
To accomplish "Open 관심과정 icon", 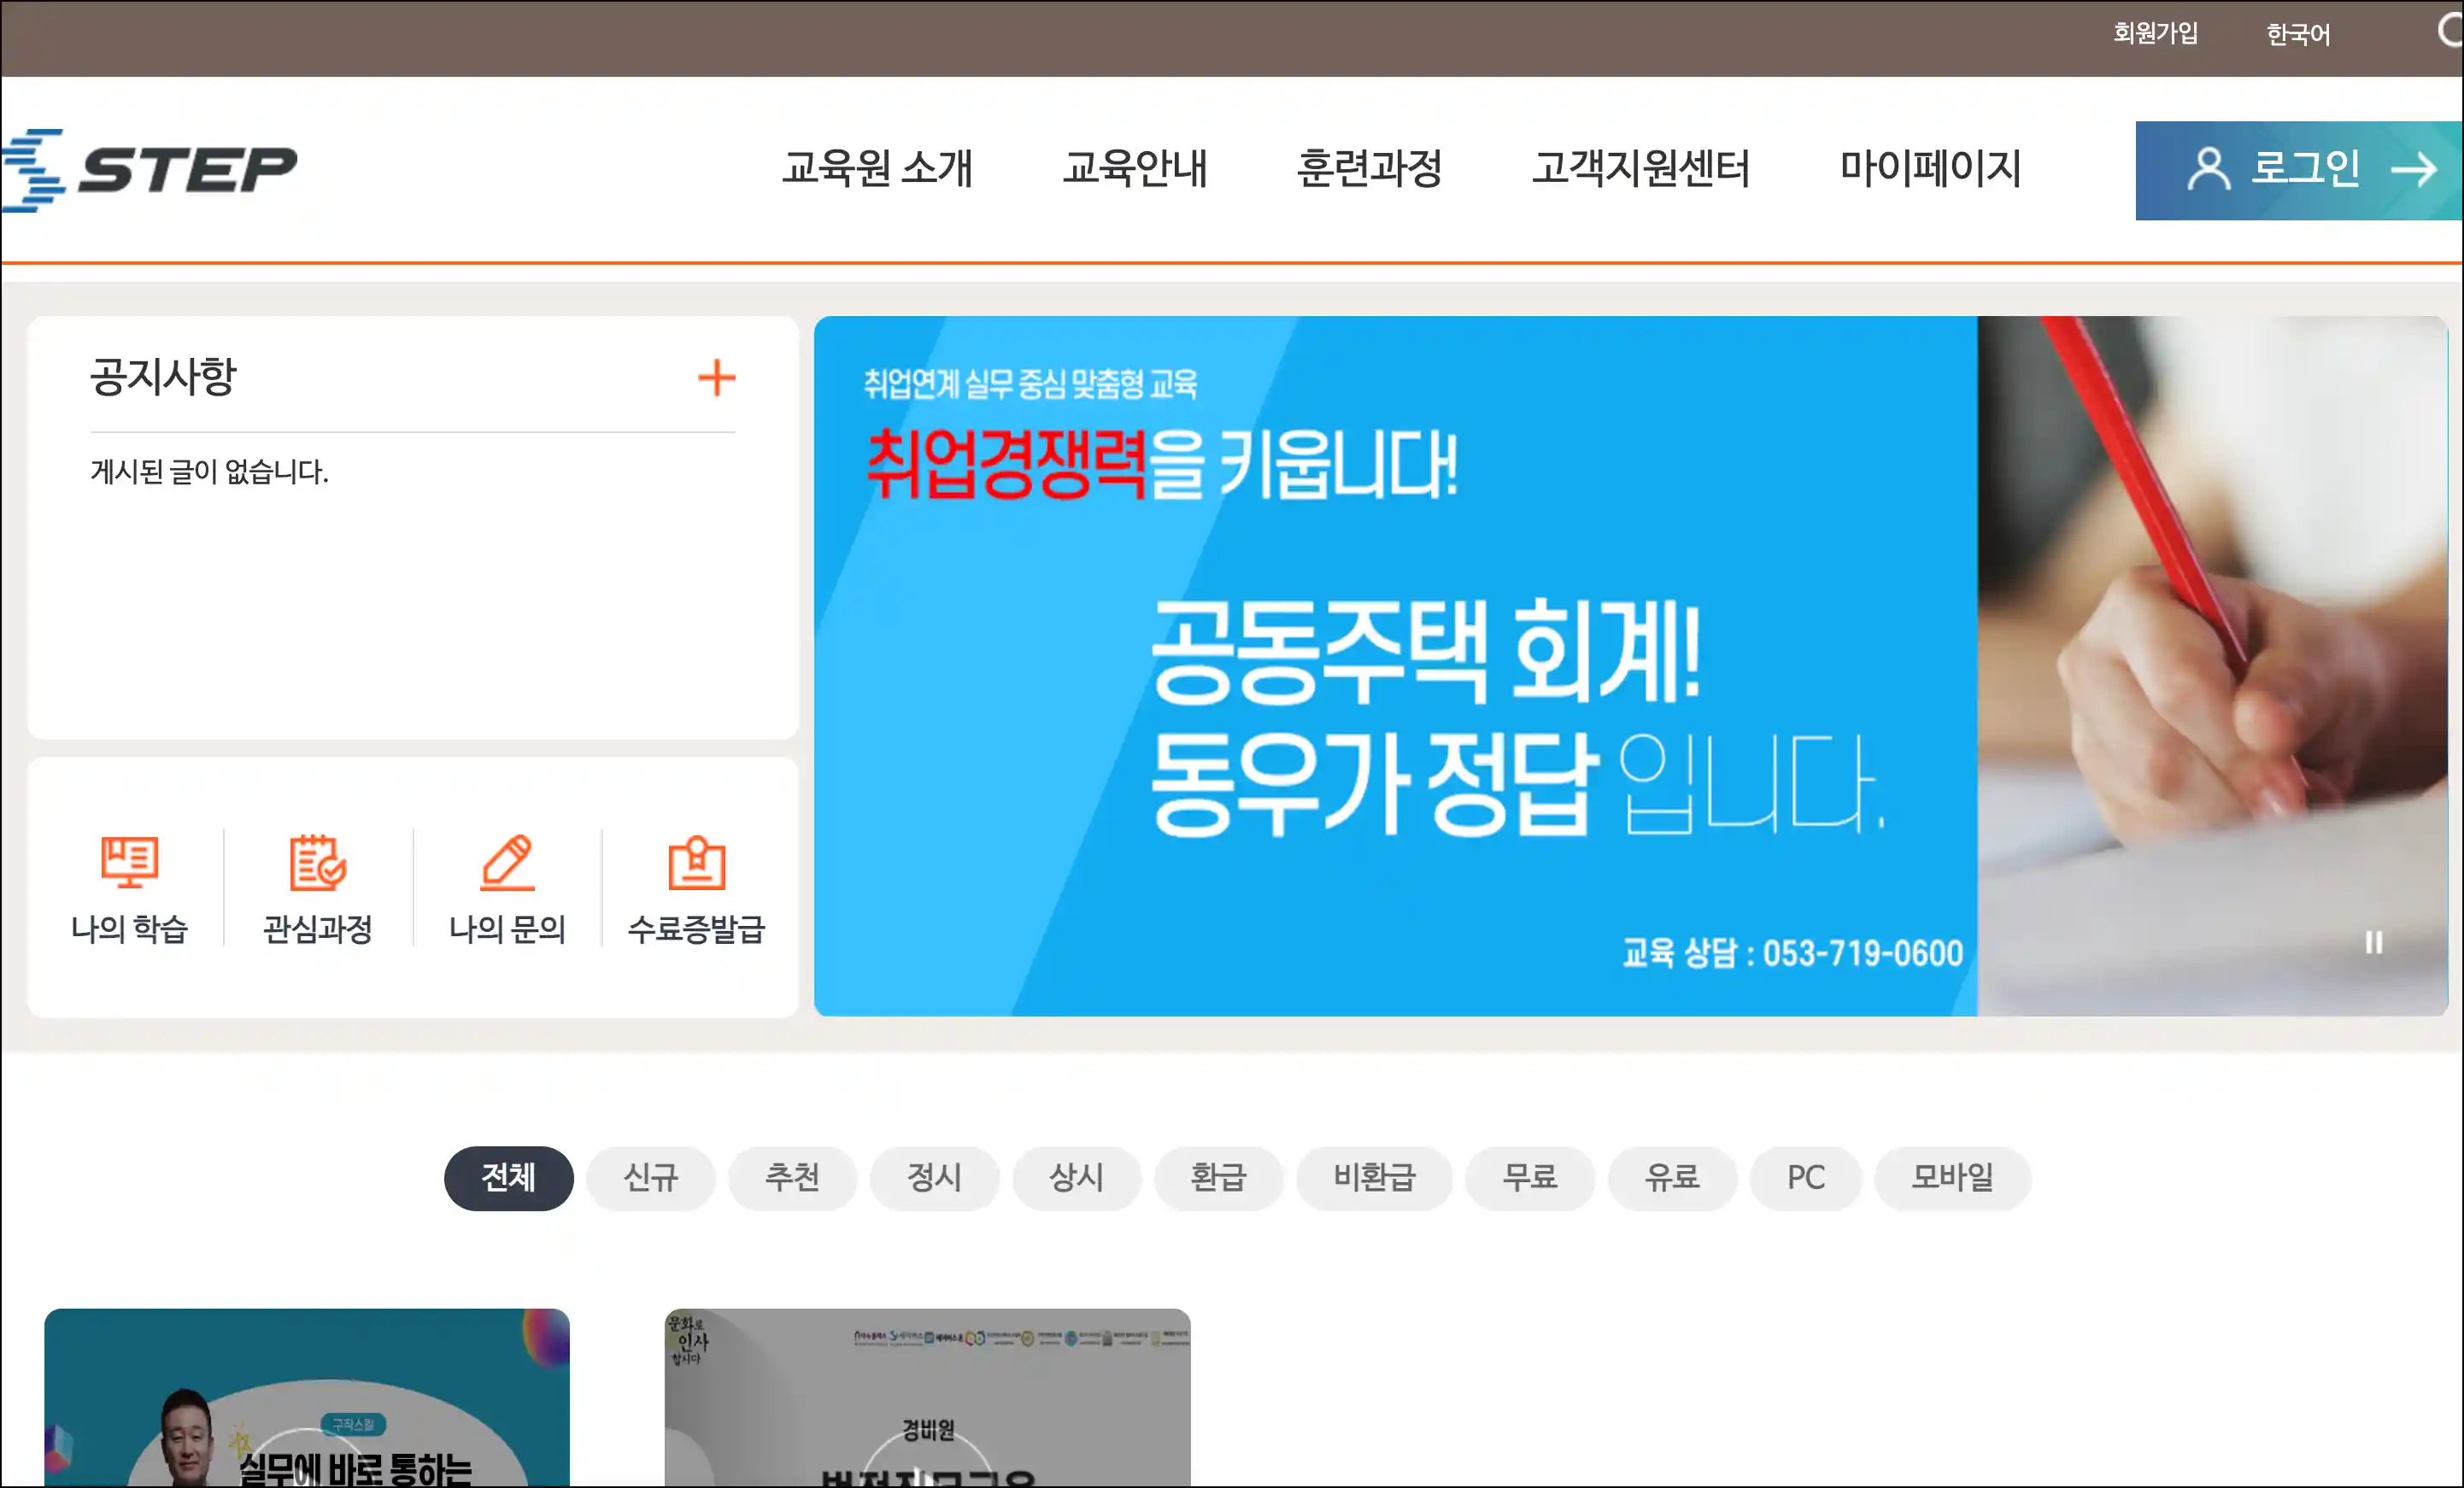I will pos(317,862).
